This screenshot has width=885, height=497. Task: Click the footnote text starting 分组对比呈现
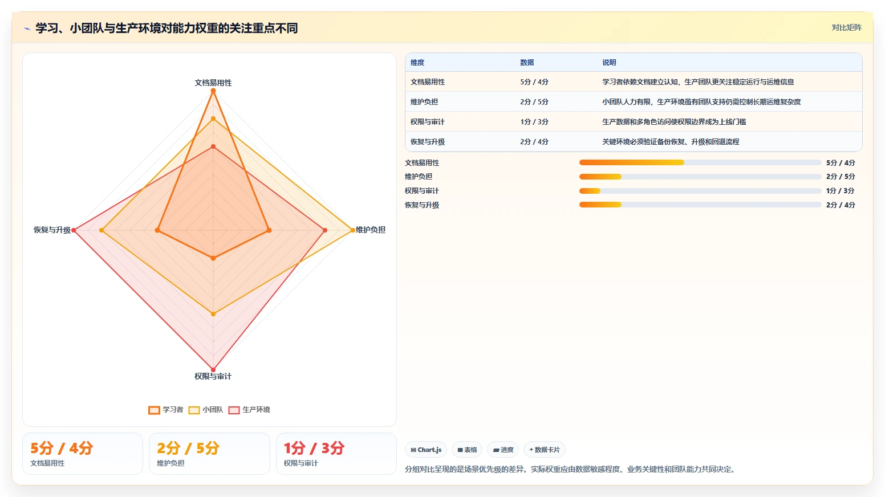pyautogui.click(x=571, y=470)
